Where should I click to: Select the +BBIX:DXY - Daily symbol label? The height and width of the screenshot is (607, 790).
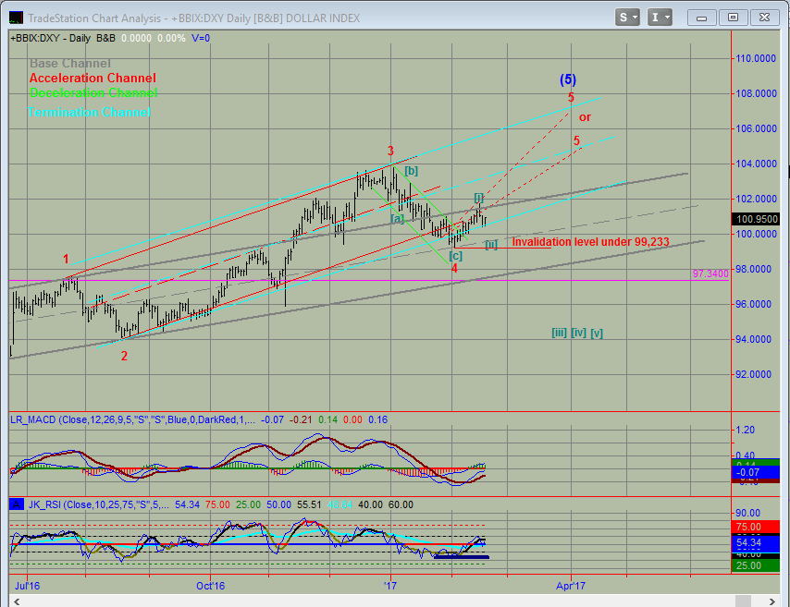[x=50, y=38]
